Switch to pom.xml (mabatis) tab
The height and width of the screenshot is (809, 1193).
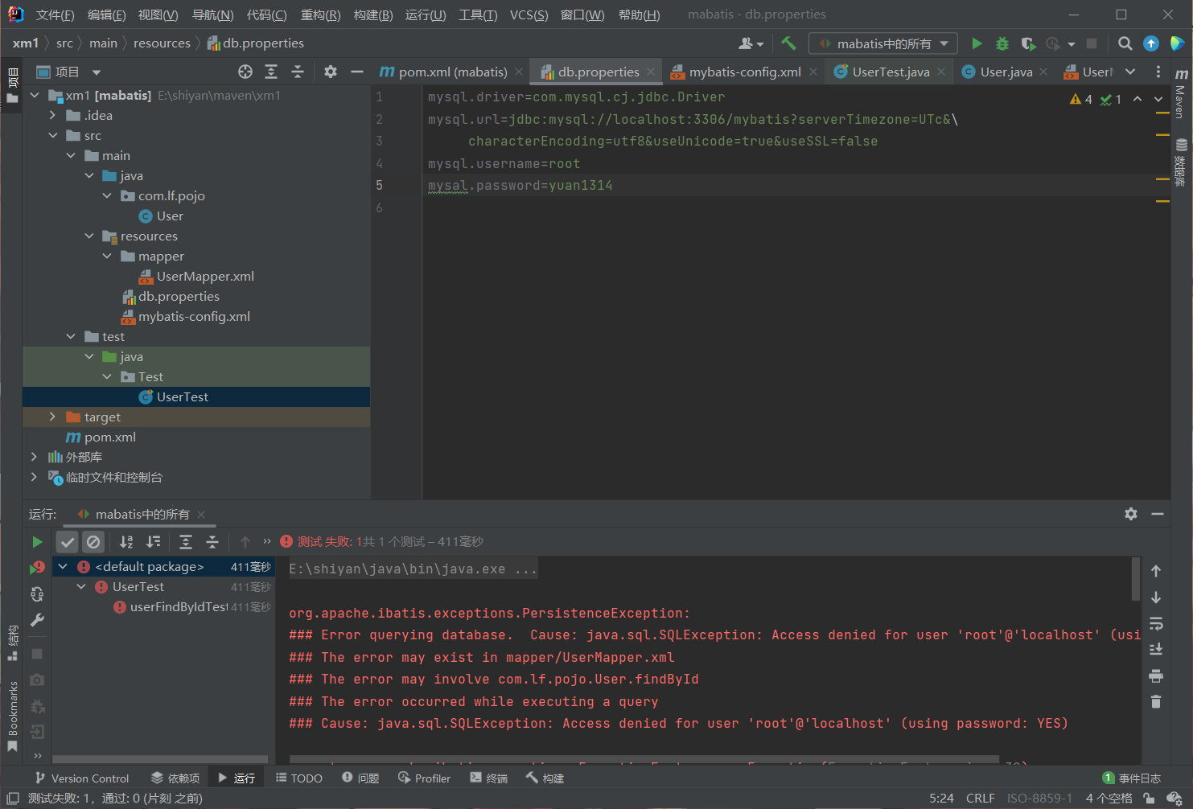(x=452, y=72)
